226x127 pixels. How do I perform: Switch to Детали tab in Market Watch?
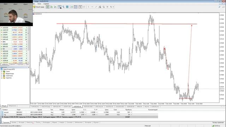tap(13, 65)
